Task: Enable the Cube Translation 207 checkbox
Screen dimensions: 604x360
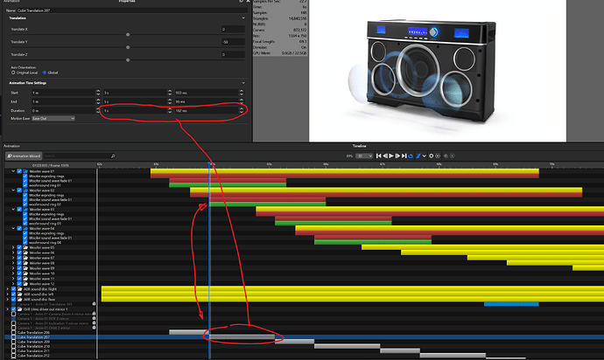Action: [13, 337]
